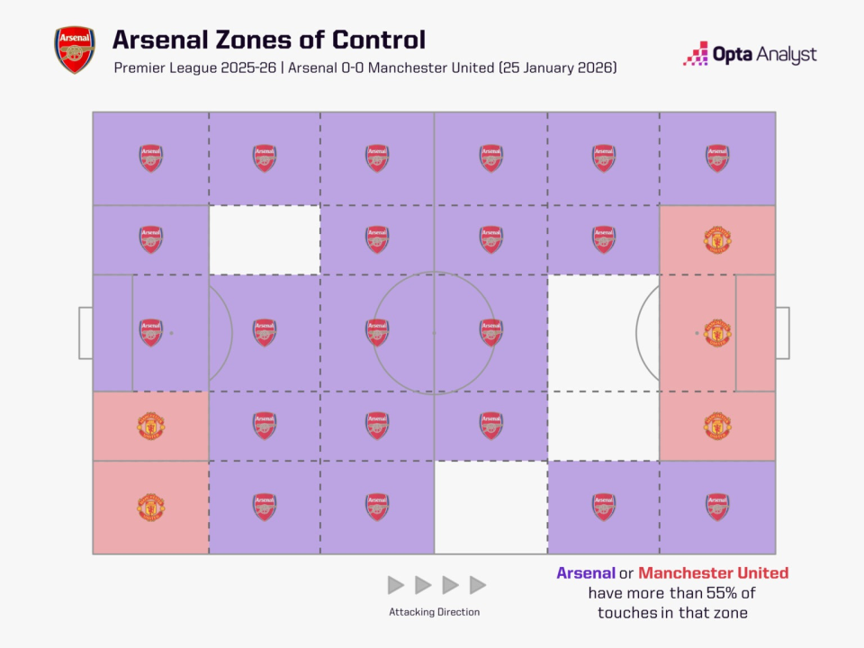Click the small white zone in the second row
864x648 pixels.
(x=265, y=239)
